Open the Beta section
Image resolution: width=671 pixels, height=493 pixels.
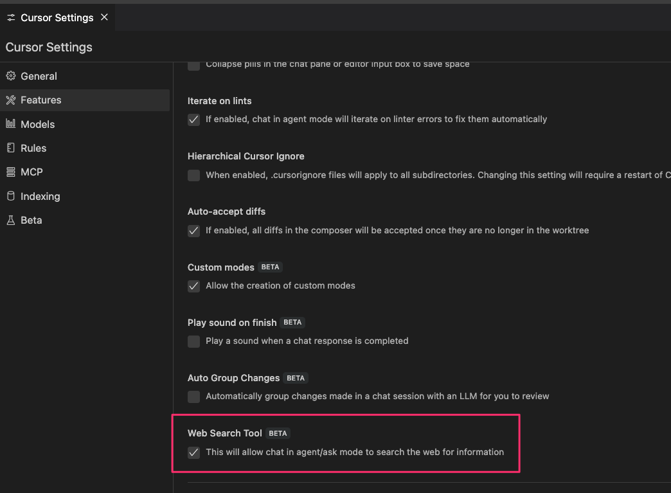(85, 220)
